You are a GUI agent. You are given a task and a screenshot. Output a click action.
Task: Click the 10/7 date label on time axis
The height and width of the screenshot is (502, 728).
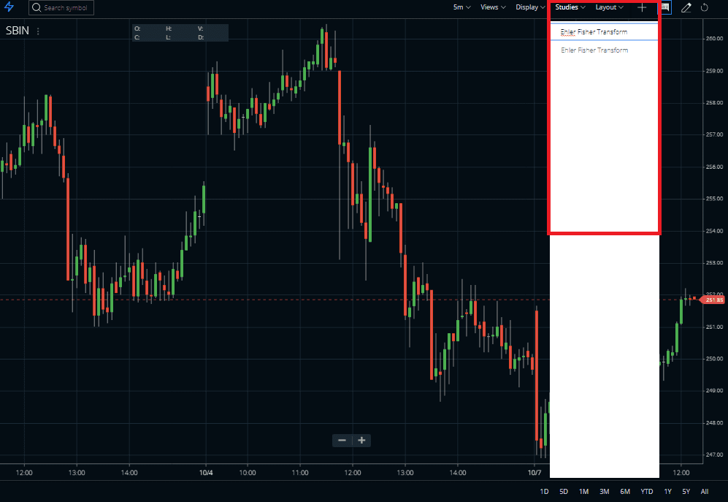534,473
